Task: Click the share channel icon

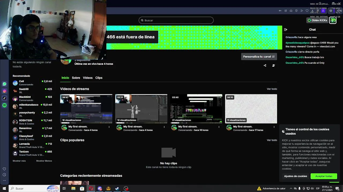Action: [265, 65]
